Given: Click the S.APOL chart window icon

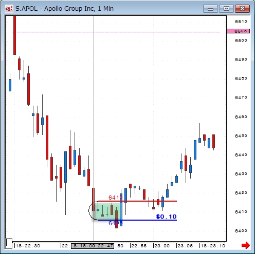Looking at the screenshot, I should (9, 9).
